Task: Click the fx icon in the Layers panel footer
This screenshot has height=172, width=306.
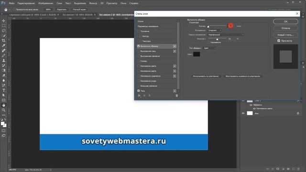Action: coord(273,169)
